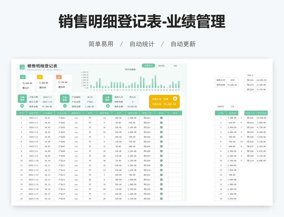284x217 pixels.
Task: Click the 核对 check mark for 2025/1/12
Action: tap(161, 170)
